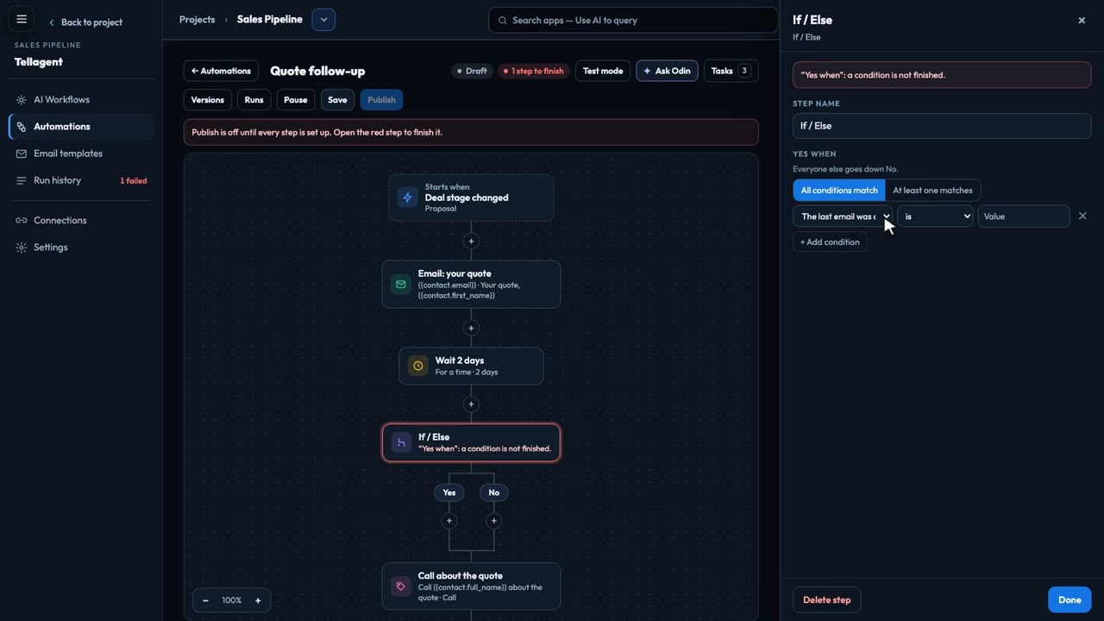Open the hamburger menu icon
The image size is (1104, 621).
tap(22, 19)
